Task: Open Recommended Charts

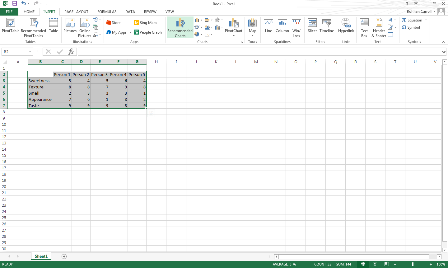Action: point(180,28)
